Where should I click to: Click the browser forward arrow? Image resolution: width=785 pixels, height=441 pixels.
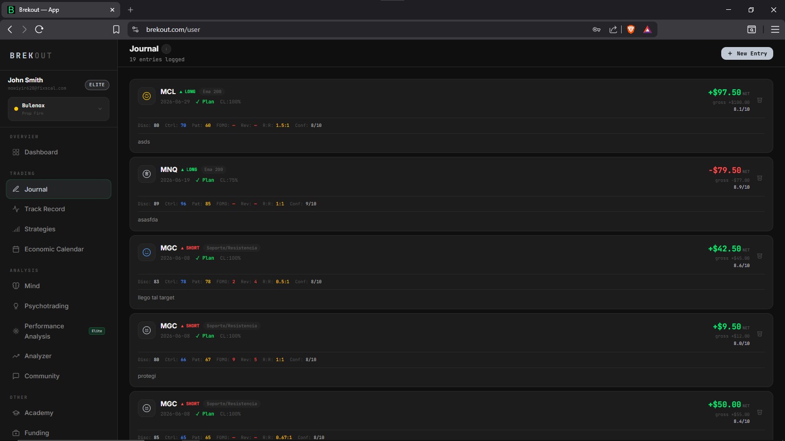pos(24,29)
